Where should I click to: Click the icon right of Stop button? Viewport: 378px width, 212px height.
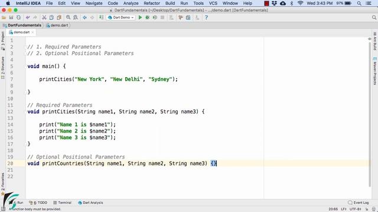(171, 18)
